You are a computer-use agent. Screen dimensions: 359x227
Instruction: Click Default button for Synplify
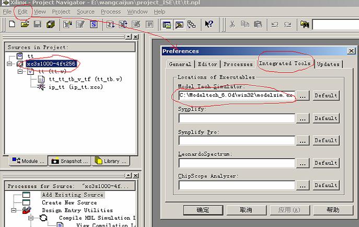(x=326, y=118)
